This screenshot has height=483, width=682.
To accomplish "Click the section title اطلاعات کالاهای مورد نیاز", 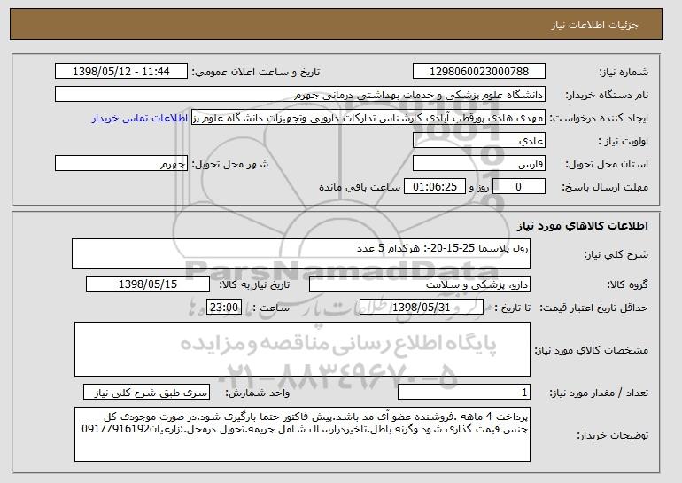I will 583,226.
